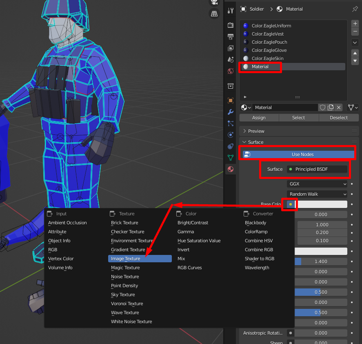Open the Object Data mesh tab
This screenshot has height=344, width=362.
[x=231, y=158]
